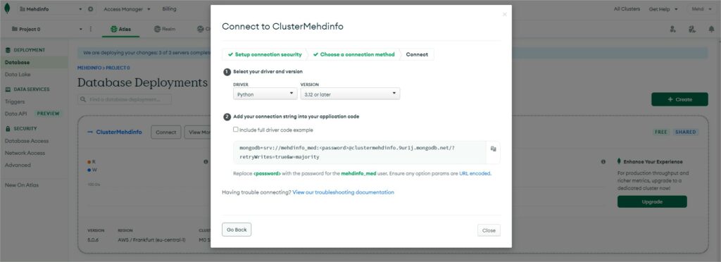Open the troubleshooting documentation link
The width and height of the screenshot is (721, 262).
click(343, 192)
